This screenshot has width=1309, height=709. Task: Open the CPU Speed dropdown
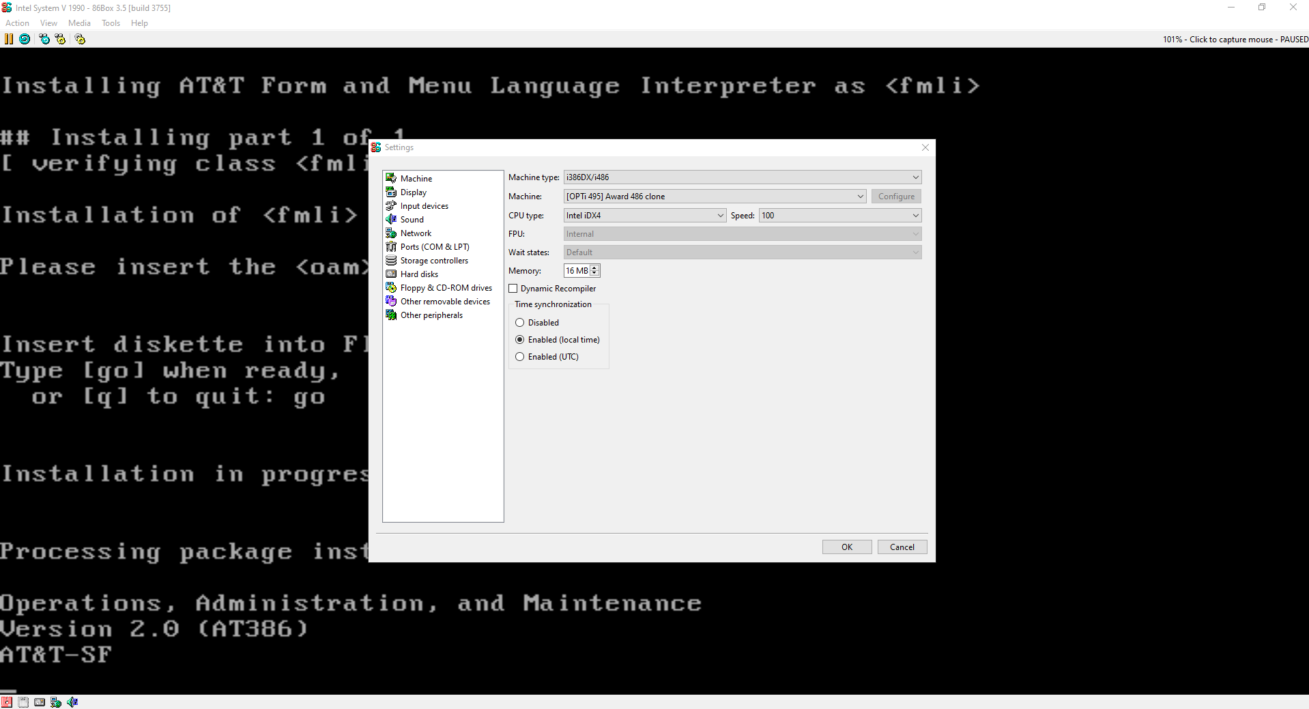point(840,216)
